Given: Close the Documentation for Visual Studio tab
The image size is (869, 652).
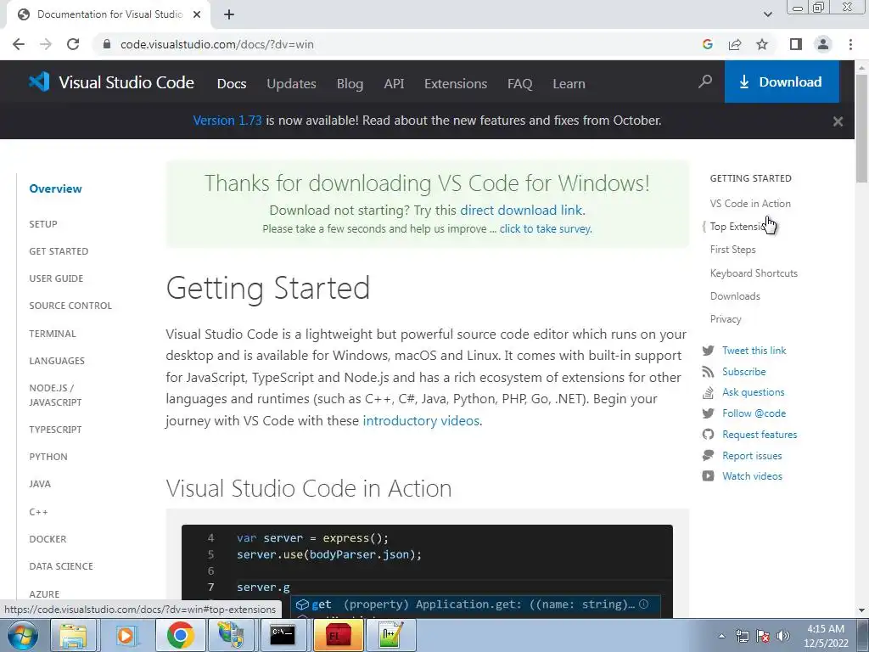Looking at the screenshot, I should pyautogui.click(x=197, y=14).
